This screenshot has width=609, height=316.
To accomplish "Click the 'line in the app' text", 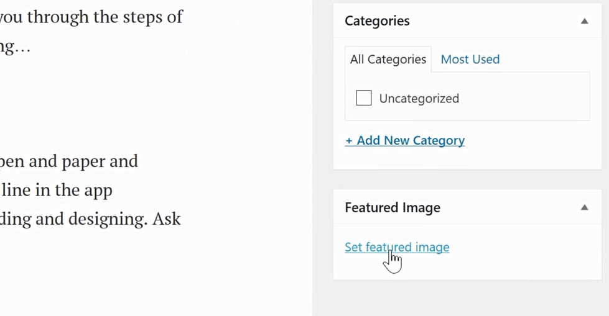I will pyautogui.click(x=57, y=191).
